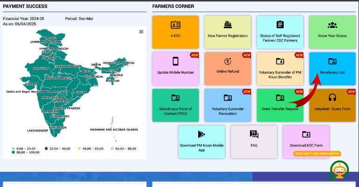
Task: Check Status of Self Registered Farmer tile
Action: coord(280,32)
